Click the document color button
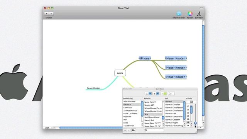The width and height of the screenshot is (247, 139). click(171, 93)
